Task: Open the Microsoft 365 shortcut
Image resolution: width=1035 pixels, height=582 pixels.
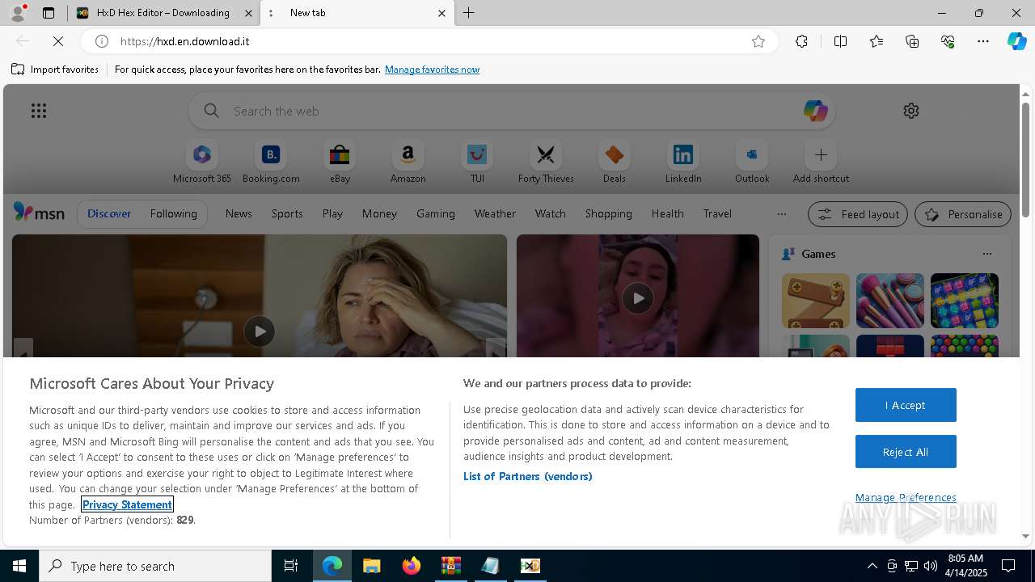Action: pos(202,162)
